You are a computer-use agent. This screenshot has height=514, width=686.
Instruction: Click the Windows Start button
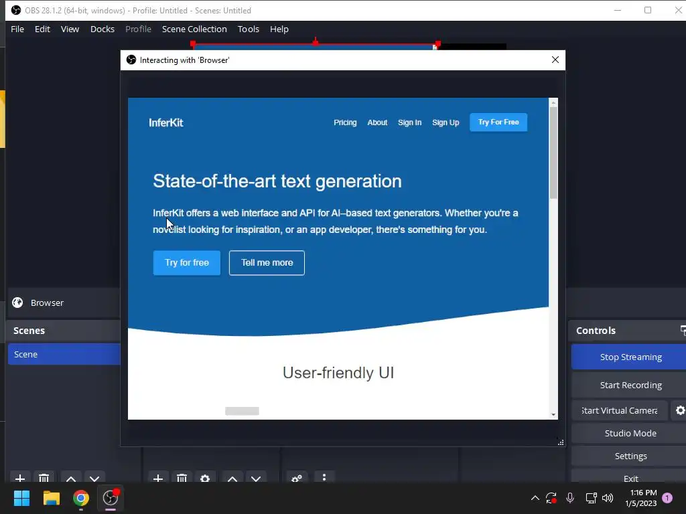21,498
